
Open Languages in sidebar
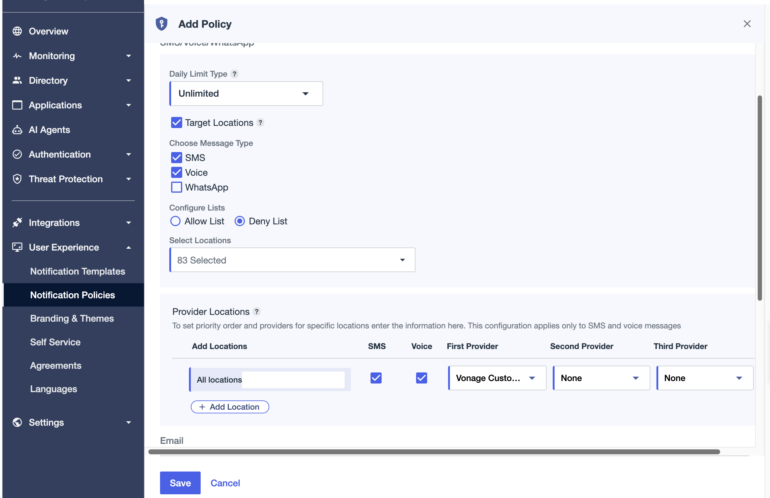tap(54, 389)
